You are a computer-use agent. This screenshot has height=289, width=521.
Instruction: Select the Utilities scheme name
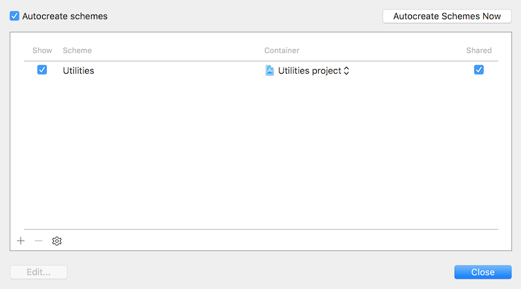point(79,70)
